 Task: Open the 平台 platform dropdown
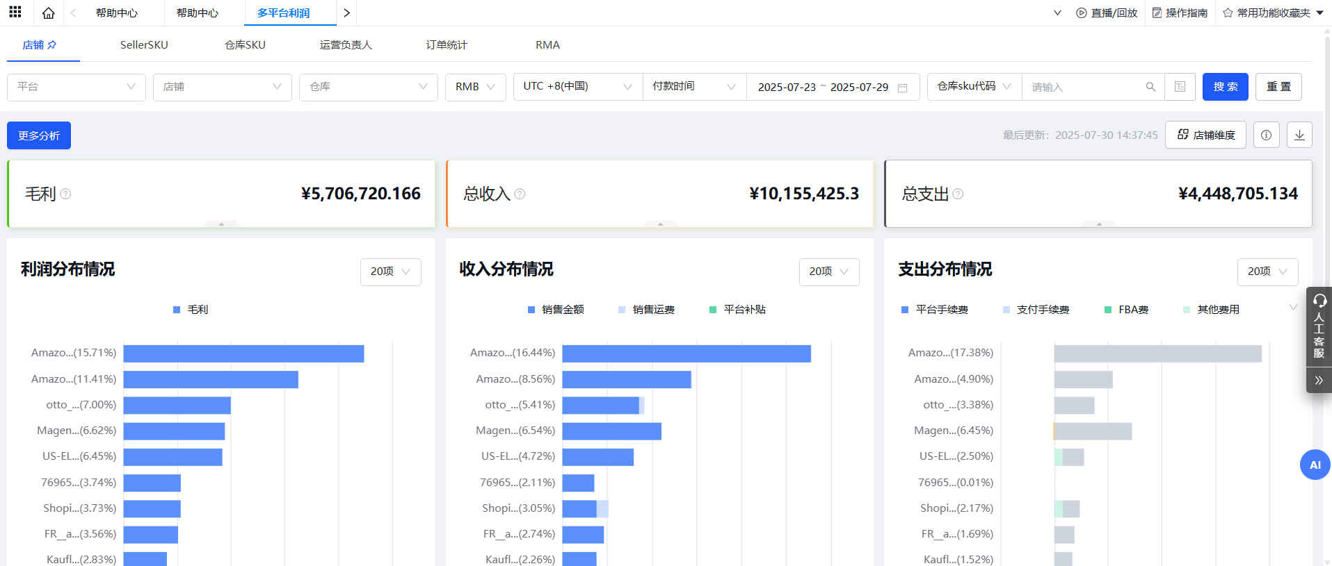pos(76,87)
